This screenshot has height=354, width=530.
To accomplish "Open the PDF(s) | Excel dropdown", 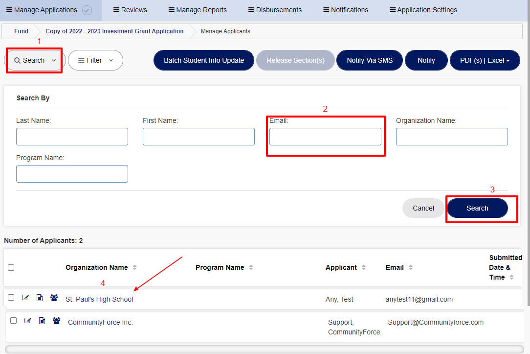I will (485, 60).
